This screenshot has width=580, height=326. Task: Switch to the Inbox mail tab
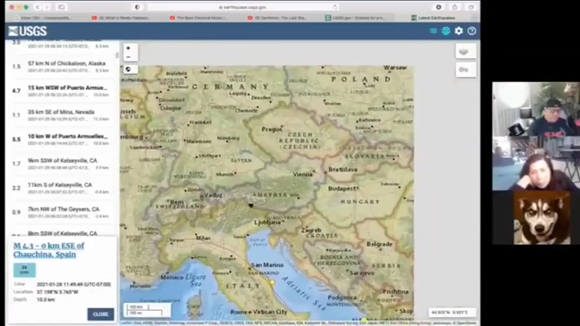click(43, 18)
